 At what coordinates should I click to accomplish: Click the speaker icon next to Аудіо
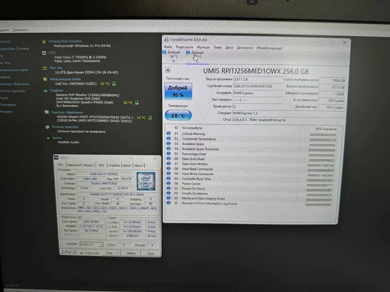pyautogui.click(x=48, y=137)
